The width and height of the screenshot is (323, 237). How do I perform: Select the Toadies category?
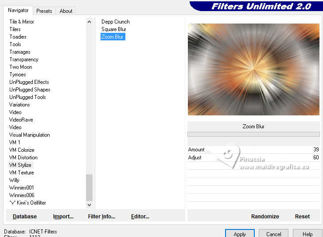click(18, 37)
